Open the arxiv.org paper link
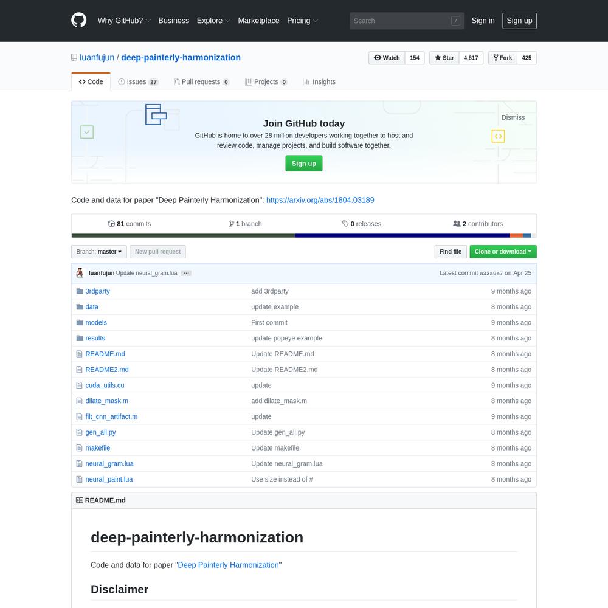Viewport: 608px width, 608px height. point(320,200)
